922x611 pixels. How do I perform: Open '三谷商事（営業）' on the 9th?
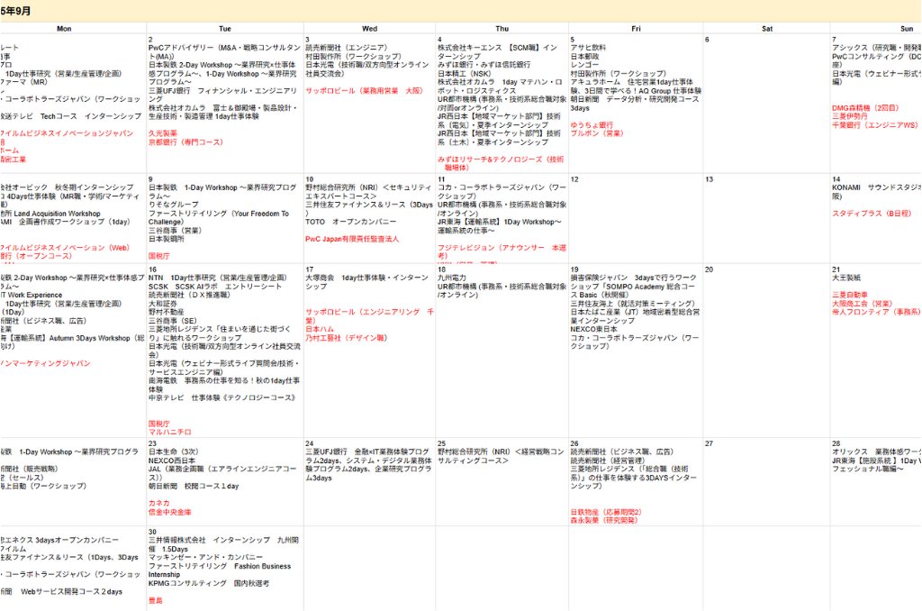point(175,231)
